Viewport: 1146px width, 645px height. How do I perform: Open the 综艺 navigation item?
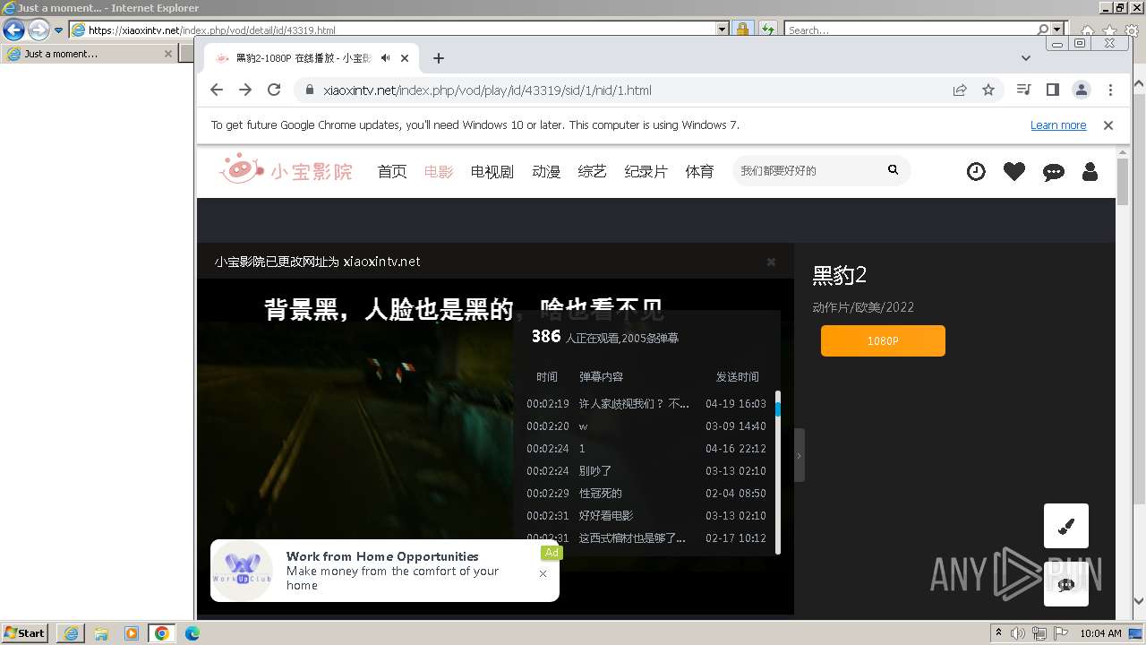[x=593, y=171]
